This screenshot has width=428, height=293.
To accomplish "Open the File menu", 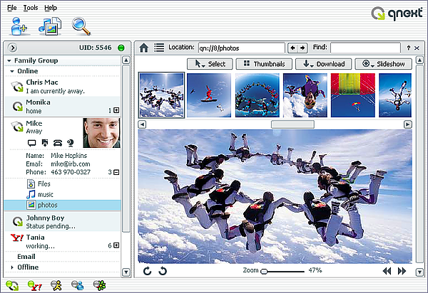I will click(12, 7).
